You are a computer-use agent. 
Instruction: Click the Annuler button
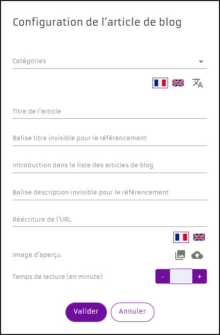133,312
